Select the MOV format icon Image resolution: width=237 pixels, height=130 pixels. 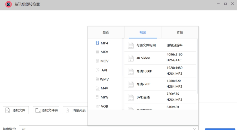[97, 61]
